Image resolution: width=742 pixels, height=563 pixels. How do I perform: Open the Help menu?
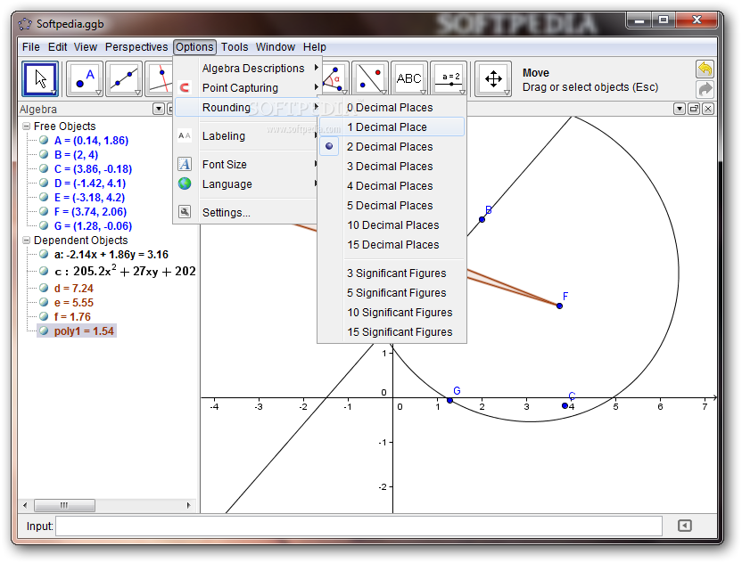314,47
